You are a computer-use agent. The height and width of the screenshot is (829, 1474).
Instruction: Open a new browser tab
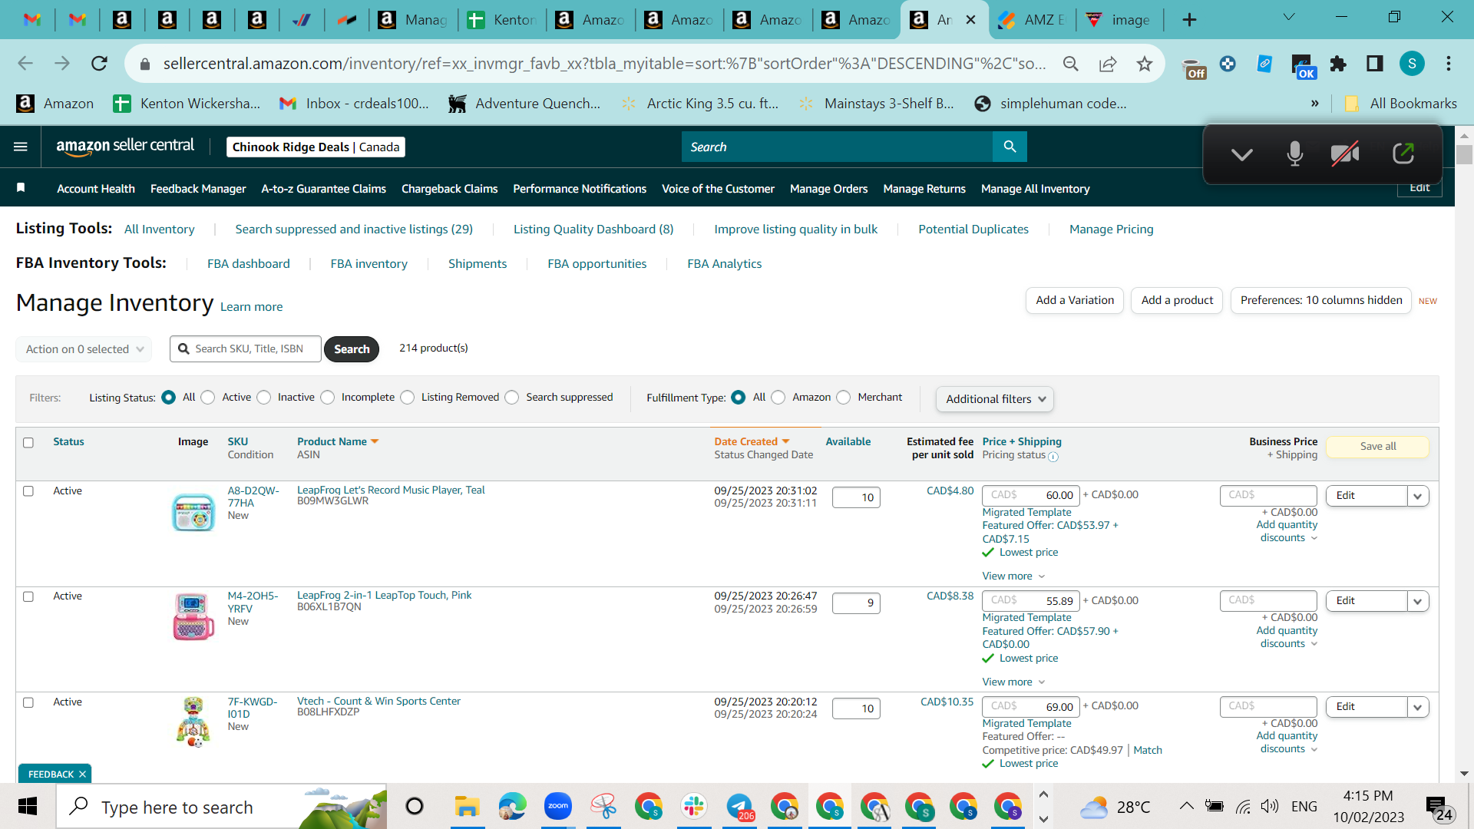(1189, 20)
